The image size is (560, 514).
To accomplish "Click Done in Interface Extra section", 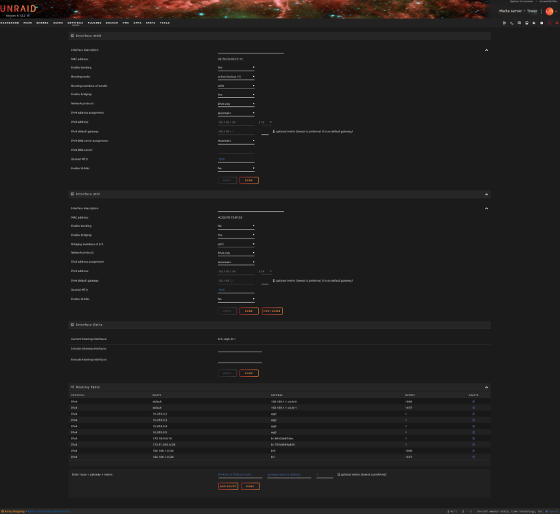I will pyautogui.click(x=249, y=373).
